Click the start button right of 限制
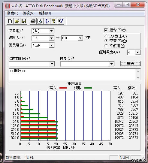 (x=131, y=64)
